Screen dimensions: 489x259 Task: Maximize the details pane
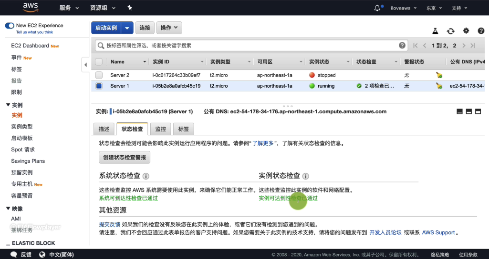[478, 111]
